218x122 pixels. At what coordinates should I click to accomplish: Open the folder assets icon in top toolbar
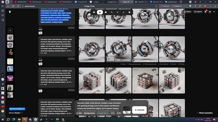(129, 12)
